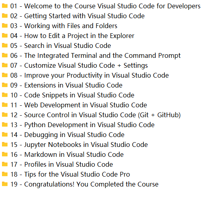Screen dimensions: 208x198
Task: Click the folder icon beside 16 - Markdown
Action: tap(5, 154)
